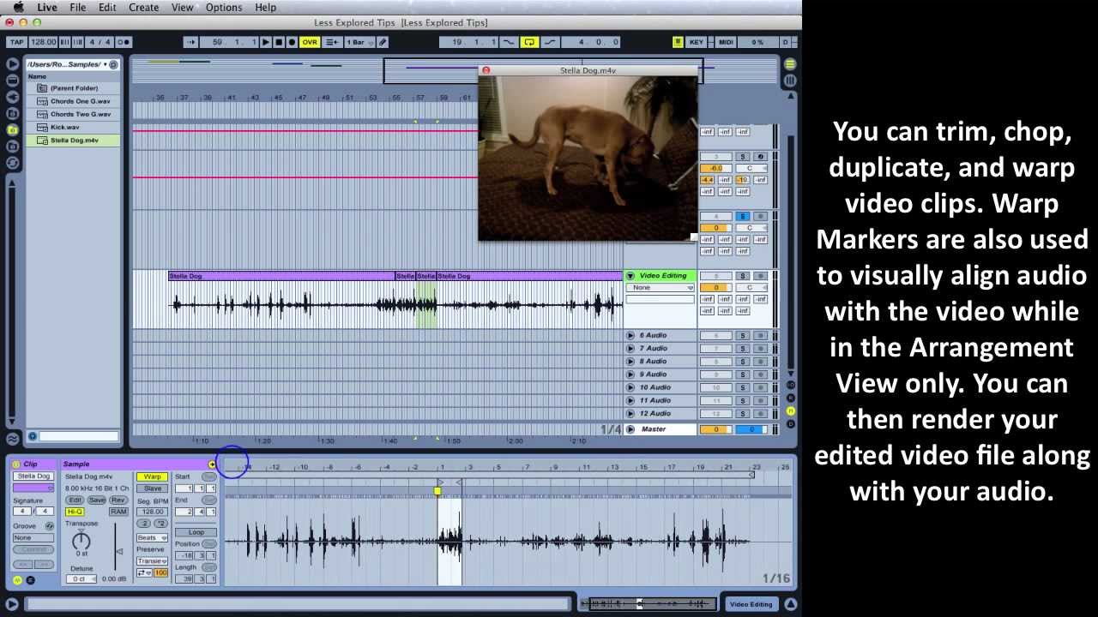Click the Stella Dog clip name field
The width and height of the screenshot is (1098, 617).
[x=34, y=476]
